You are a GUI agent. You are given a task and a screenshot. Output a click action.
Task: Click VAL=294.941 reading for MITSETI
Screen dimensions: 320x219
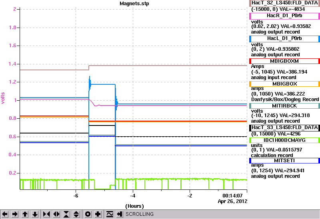click(290, 171)
